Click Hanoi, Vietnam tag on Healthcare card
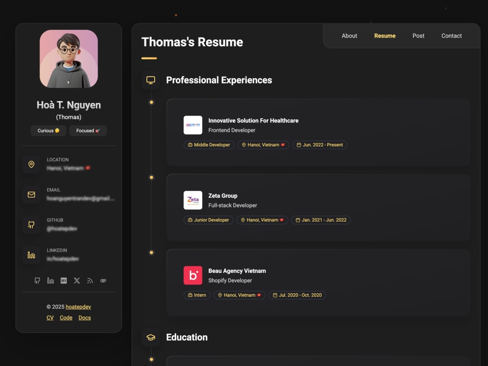This screenshot has height=366, width=488. point(264,145)
